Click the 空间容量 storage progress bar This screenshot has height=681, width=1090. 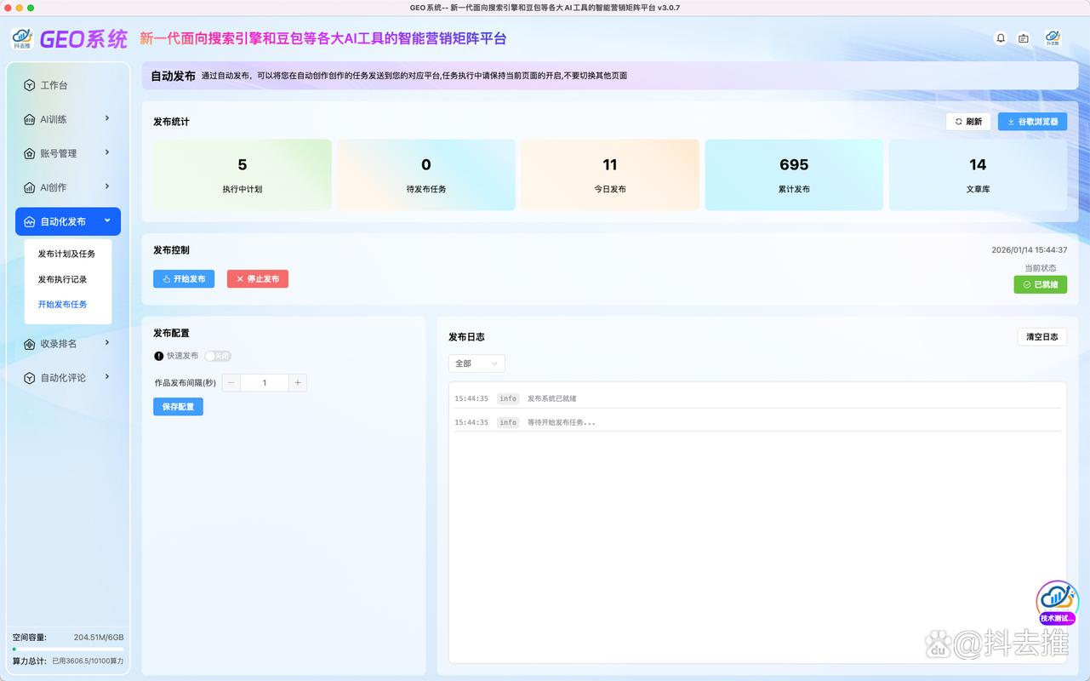coord(68,650)
